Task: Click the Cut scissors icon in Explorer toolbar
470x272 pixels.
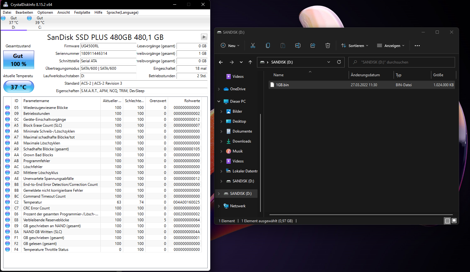Action: coord(253,45)
